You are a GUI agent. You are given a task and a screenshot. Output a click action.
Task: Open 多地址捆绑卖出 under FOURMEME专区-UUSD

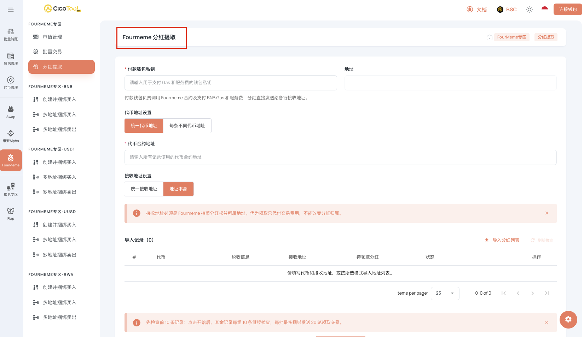[x=62, y=255]
